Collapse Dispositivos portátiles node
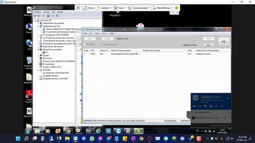Viewport: 255px width, 143px height. point(38,50)
